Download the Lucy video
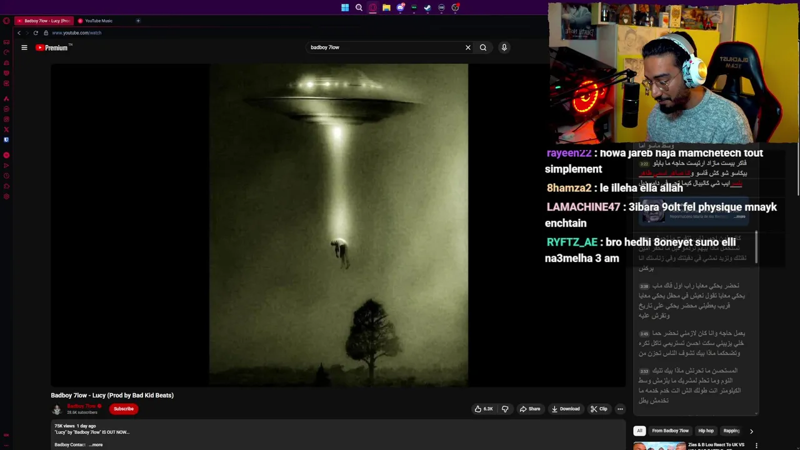This screenshot has width=800, height=450. coord(566,409)
